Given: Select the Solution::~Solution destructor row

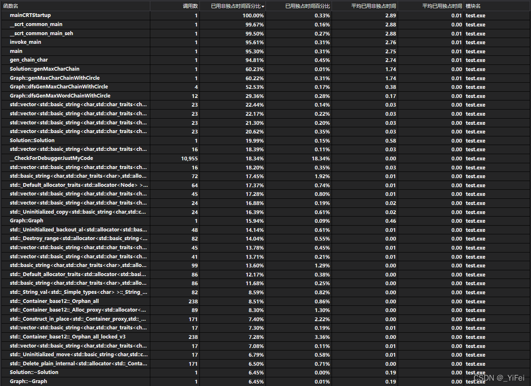Looking at the screenshot, I should 265,372.
